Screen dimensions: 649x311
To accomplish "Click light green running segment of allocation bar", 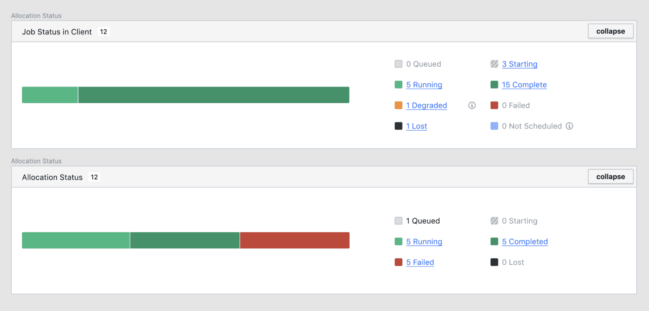I will [x=76, y=240].
